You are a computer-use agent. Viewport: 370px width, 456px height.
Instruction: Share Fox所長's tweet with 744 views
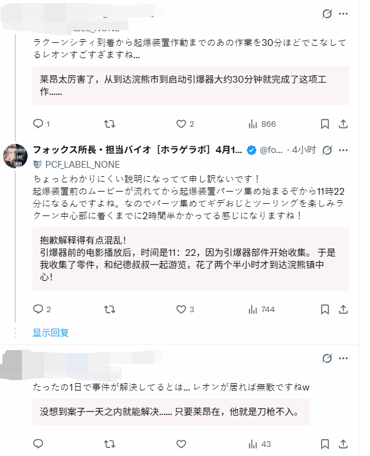(x=344, y=310)
